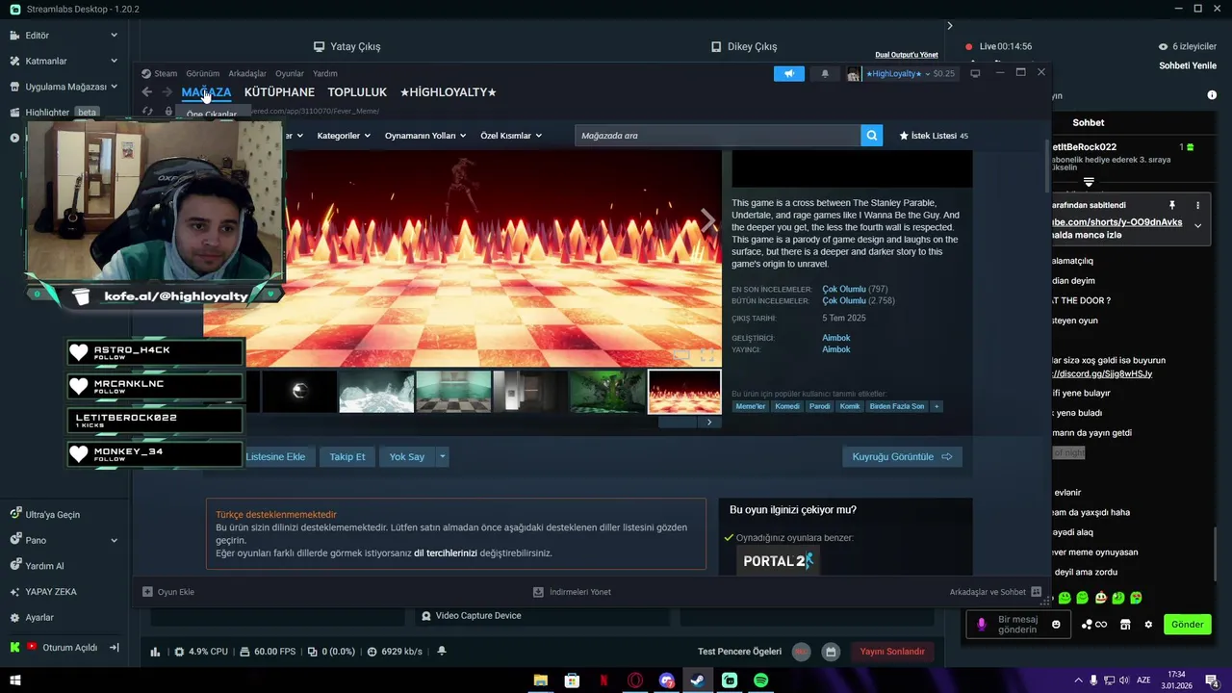
Task: Go forward with Steam's forward arrow
Action: click(167, 92)
